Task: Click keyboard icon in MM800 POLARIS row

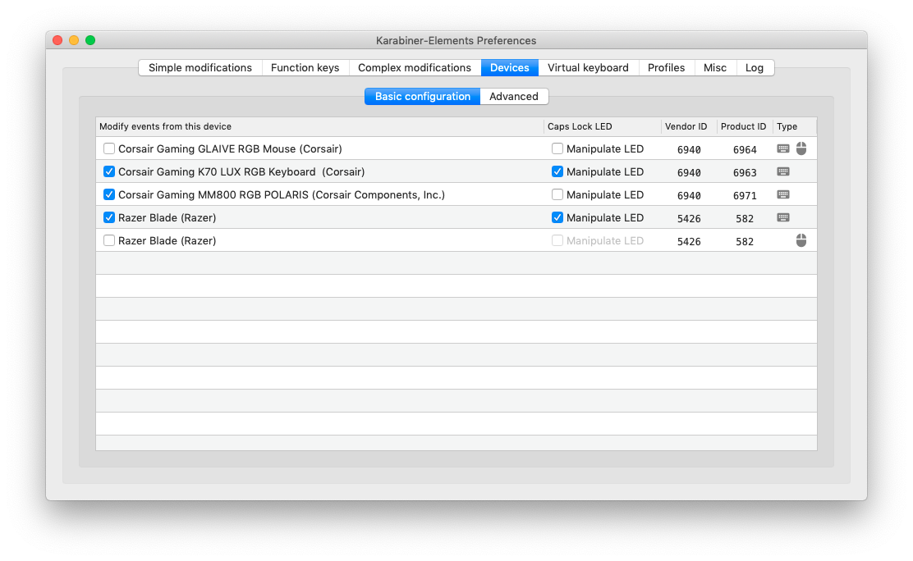Action: tap(783, 194)
